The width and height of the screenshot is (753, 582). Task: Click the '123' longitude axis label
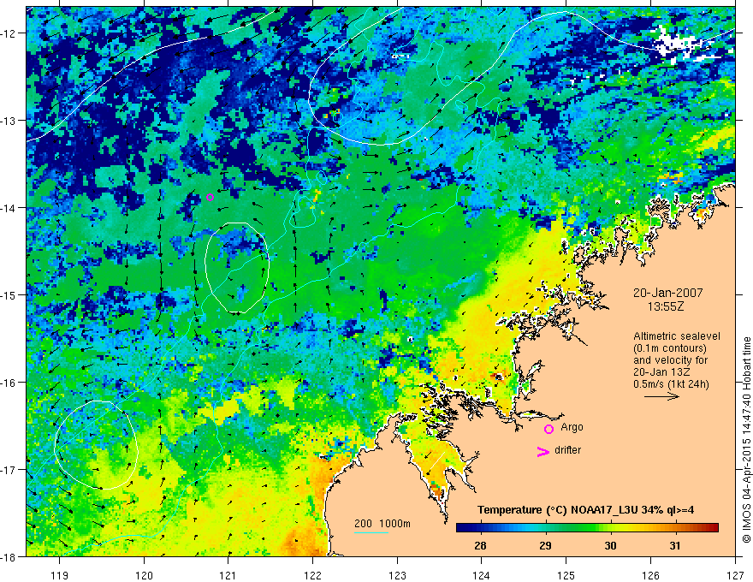(398, 575)
